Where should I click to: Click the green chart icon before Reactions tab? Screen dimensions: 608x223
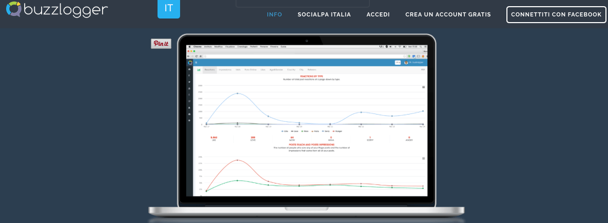pos(199,70)
